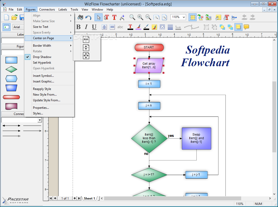Toggle Italic formatting
278x207 pixels.
click(x=86, y=27)
